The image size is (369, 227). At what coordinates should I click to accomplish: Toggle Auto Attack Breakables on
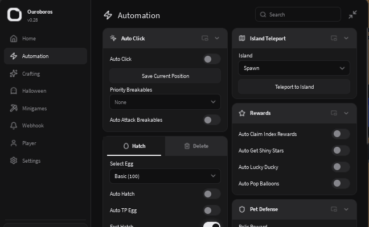(212, 120)
